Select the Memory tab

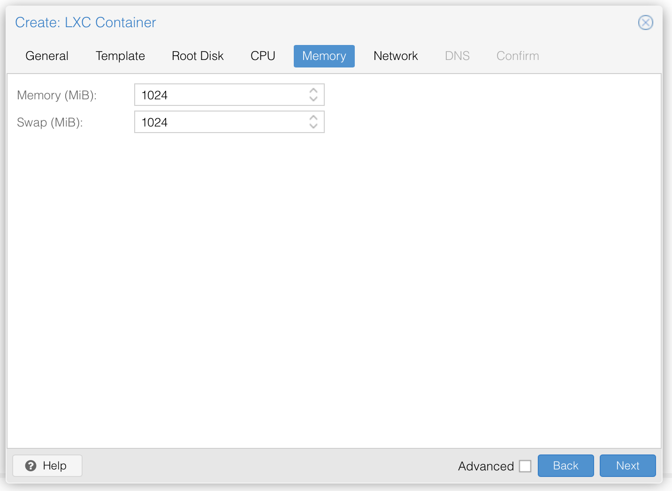coord(324,56)
